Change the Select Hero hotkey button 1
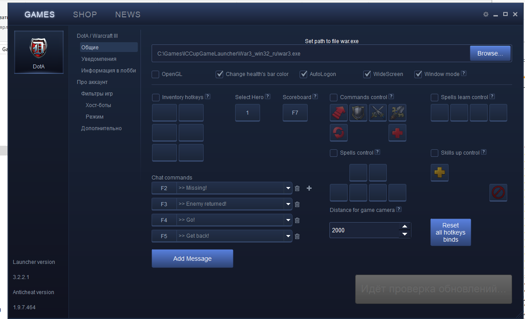Screen dimensions: 525x319 tap(248, 113)
